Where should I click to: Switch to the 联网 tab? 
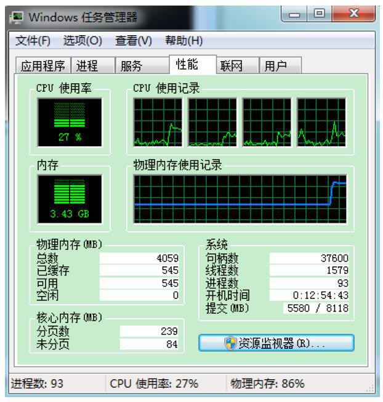click(237, 66)
